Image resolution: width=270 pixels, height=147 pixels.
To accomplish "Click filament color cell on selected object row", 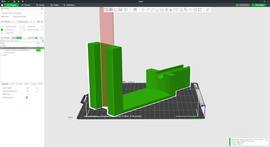I will coord(38,48).
